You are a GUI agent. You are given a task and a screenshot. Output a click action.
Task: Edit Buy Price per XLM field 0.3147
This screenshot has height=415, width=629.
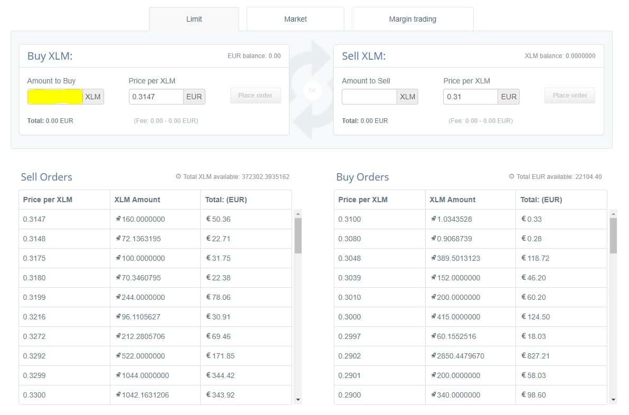(x=156, y=97)
